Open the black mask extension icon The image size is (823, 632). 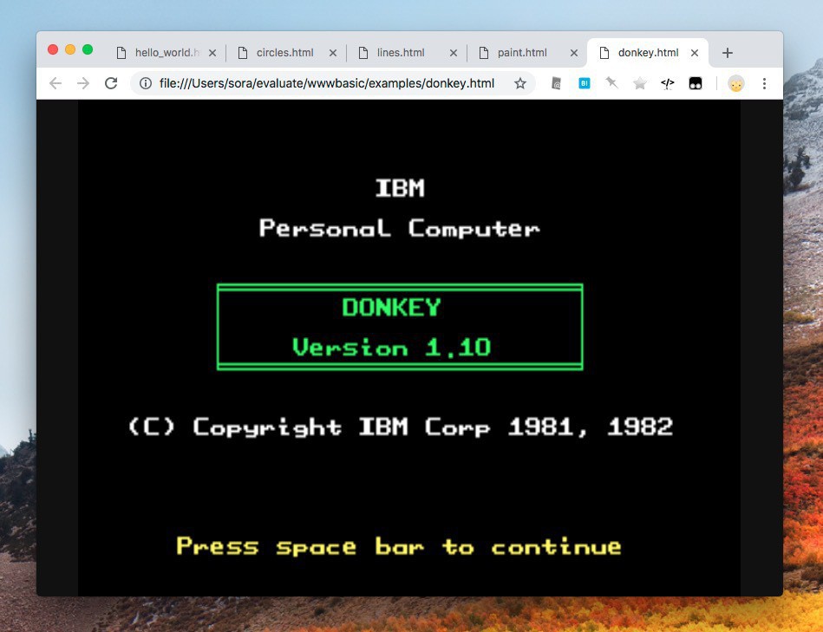696,83
